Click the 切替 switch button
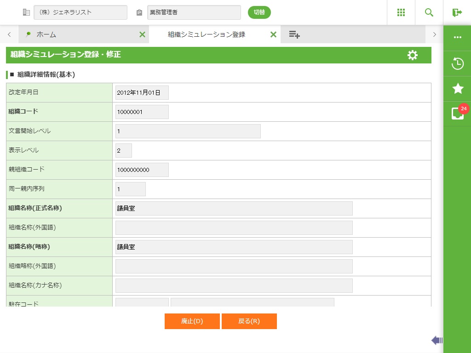This screenshot has height=353, width=471. click(x=259, y=12)
